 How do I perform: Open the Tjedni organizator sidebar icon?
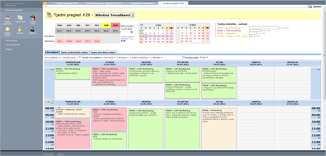coord(7,18)
